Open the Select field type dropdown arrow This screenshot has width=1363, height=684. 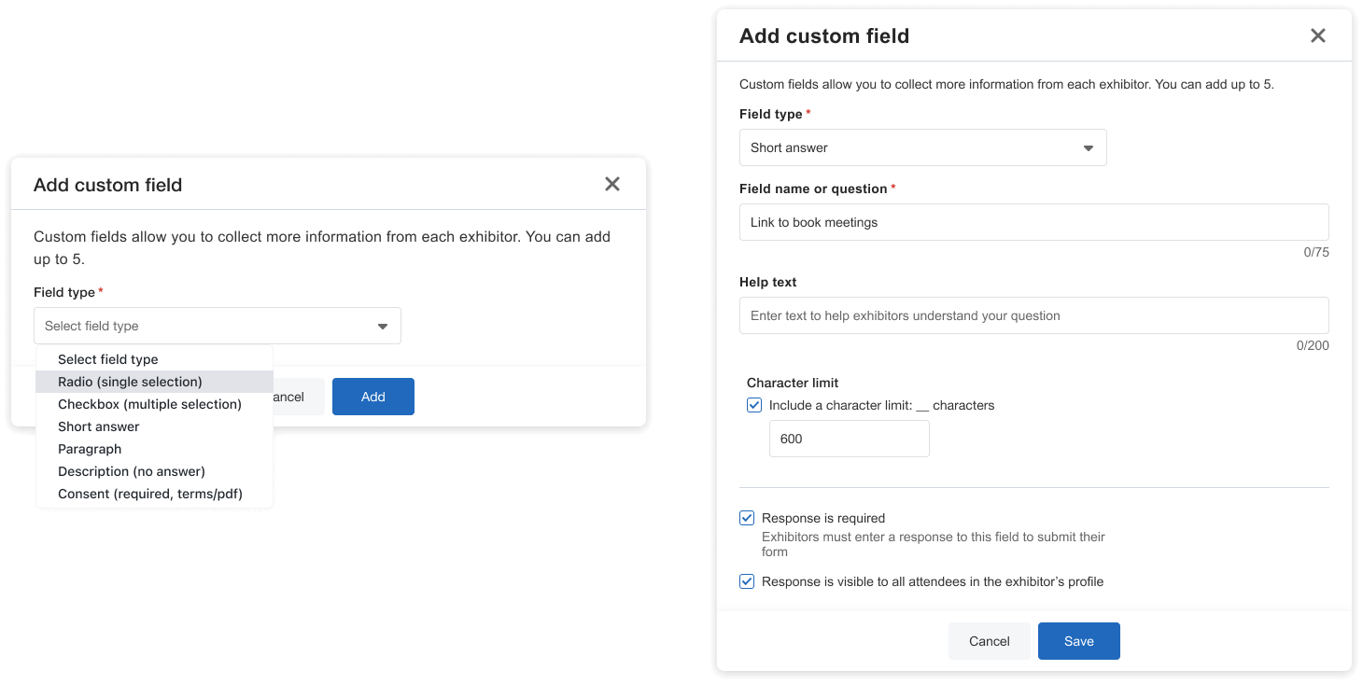click(382, 326)
